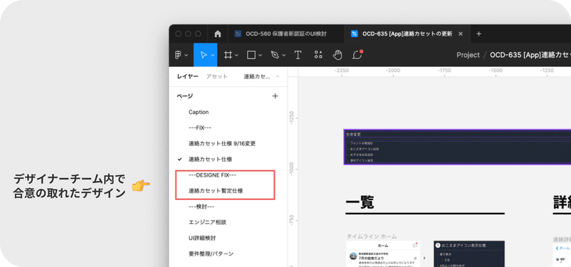Click the OCD-635 file name in toolbar
Screen dimensions: 571x267
(x=530, y=55)
